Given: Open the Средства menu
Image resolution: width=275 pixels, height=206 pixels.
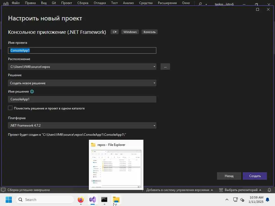Looking at the screenshot, I should 146,3.
